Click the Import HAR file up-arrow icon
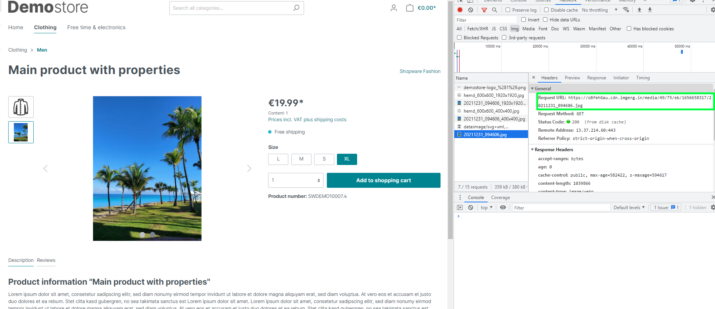715x309 pixels. click(639, 10)
